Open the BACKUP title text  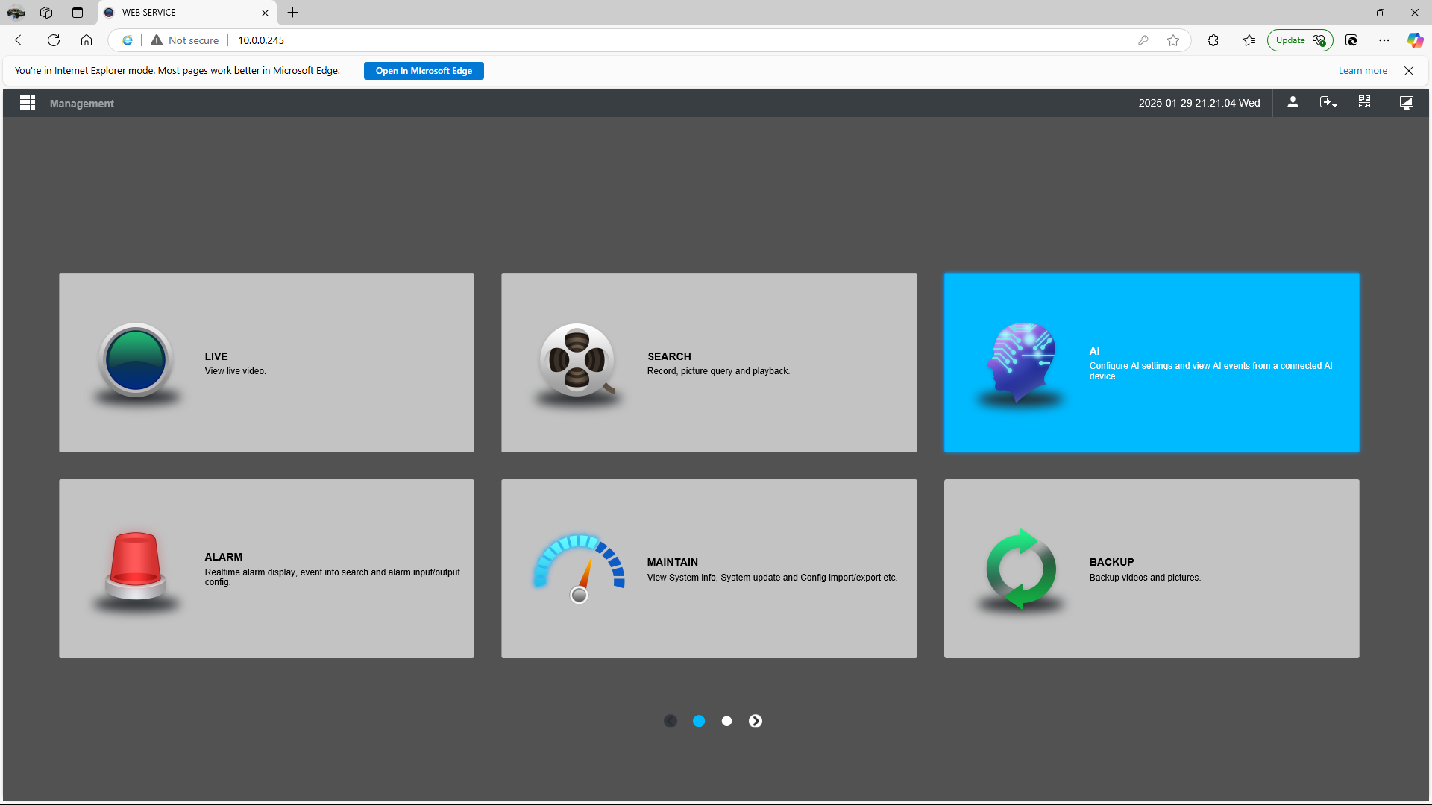(x=1111, y=562)
